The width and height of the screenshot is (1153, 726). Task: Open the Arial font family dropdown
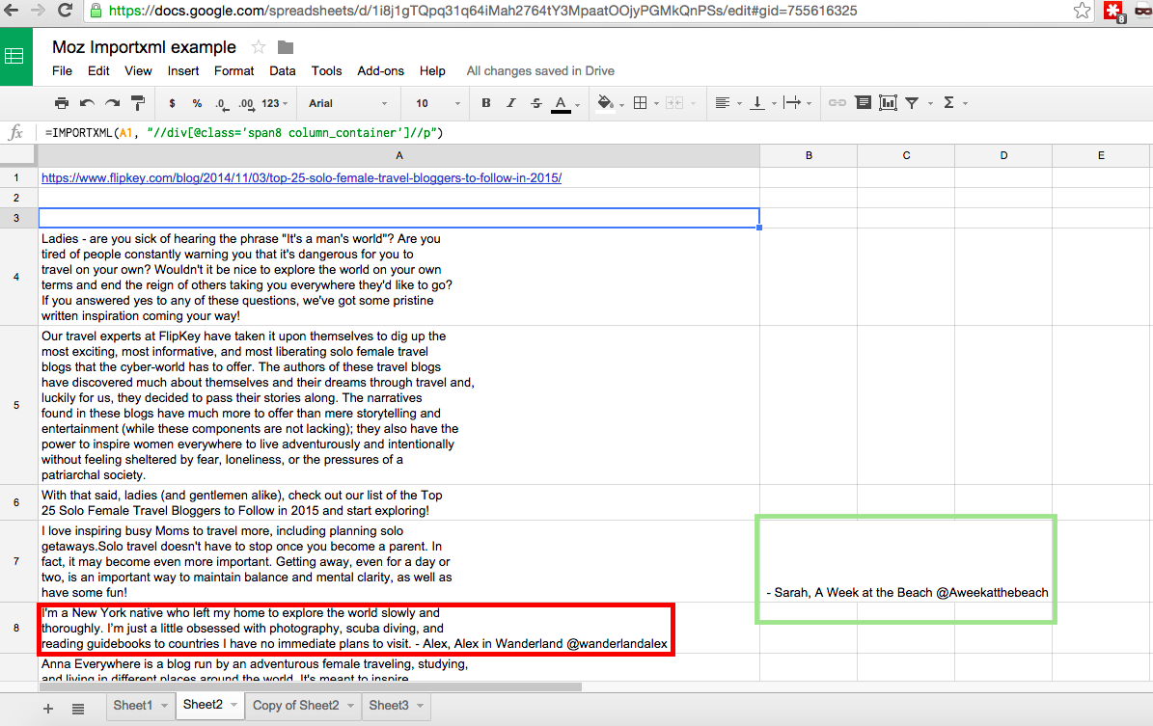click(347, 103)
